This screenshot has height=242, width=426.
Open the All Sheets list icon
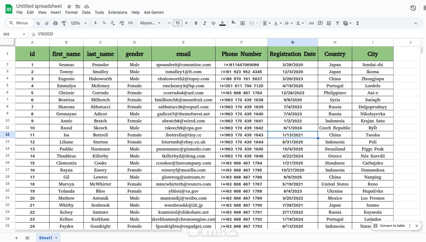tap(27, 238)
